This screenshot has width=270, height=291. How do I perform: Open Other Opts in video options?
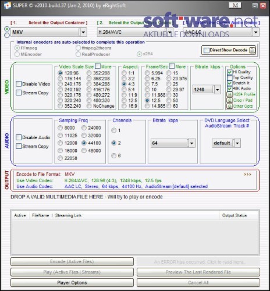(240, 107)
